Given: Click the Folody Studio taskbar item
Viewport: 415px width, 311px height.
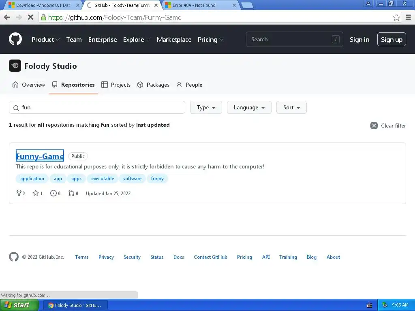Looking at the screenshot, I should (x=75, y=305).
